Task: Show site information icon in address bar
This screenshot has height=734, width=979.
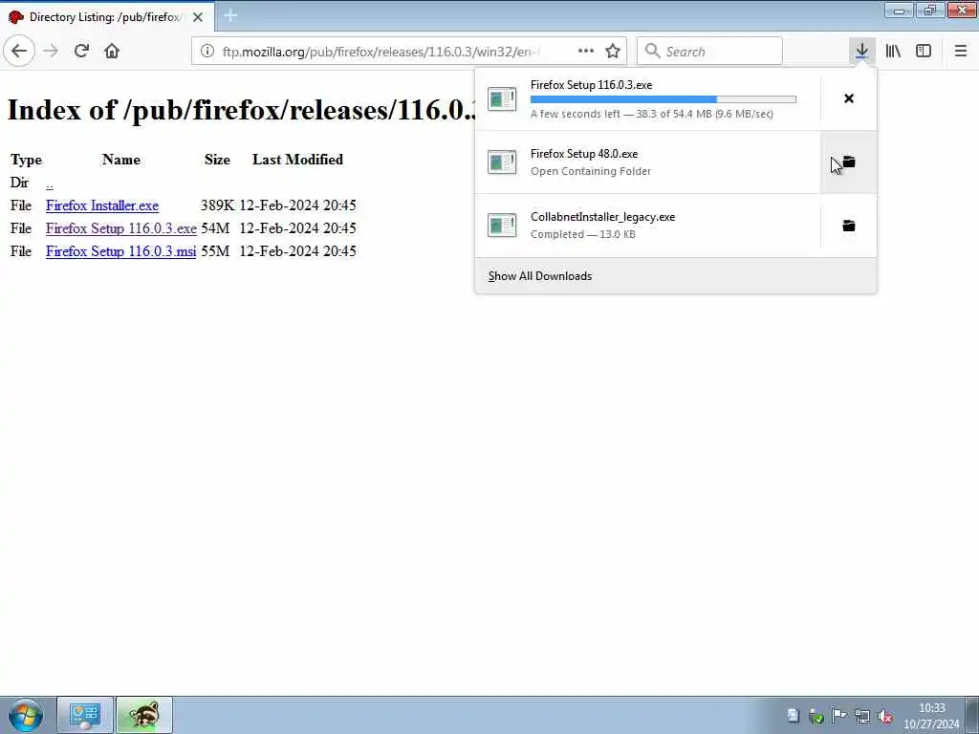Action: tap(207, 52)
